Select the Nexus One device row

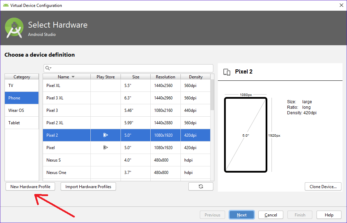coord(126,172)
